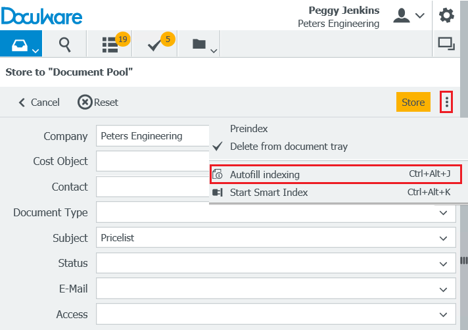Screen dimensions: 468x330
Task: Toggle Delete from document tray option
Action: 289,147
